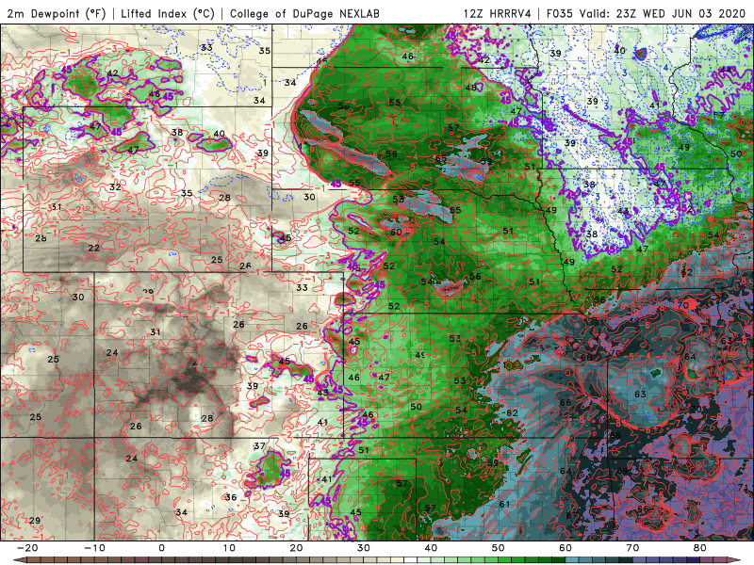Image resolution: width=754 pixels, height=565 pixels.
Task: Click the '70' label on the color scale
Action: click(x=632, y=548)
